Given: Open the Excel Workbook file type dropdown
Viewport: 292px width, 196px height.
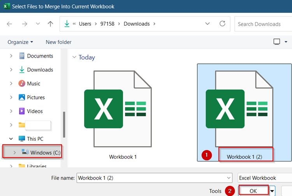Looking at the screenshot, I should tap(265, 178).
